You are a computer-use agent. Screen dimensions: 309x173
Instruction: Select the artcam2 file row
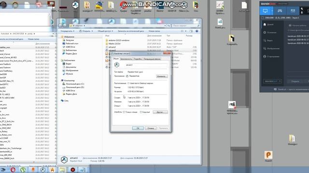pyautogui.click(x=151, y=47)
